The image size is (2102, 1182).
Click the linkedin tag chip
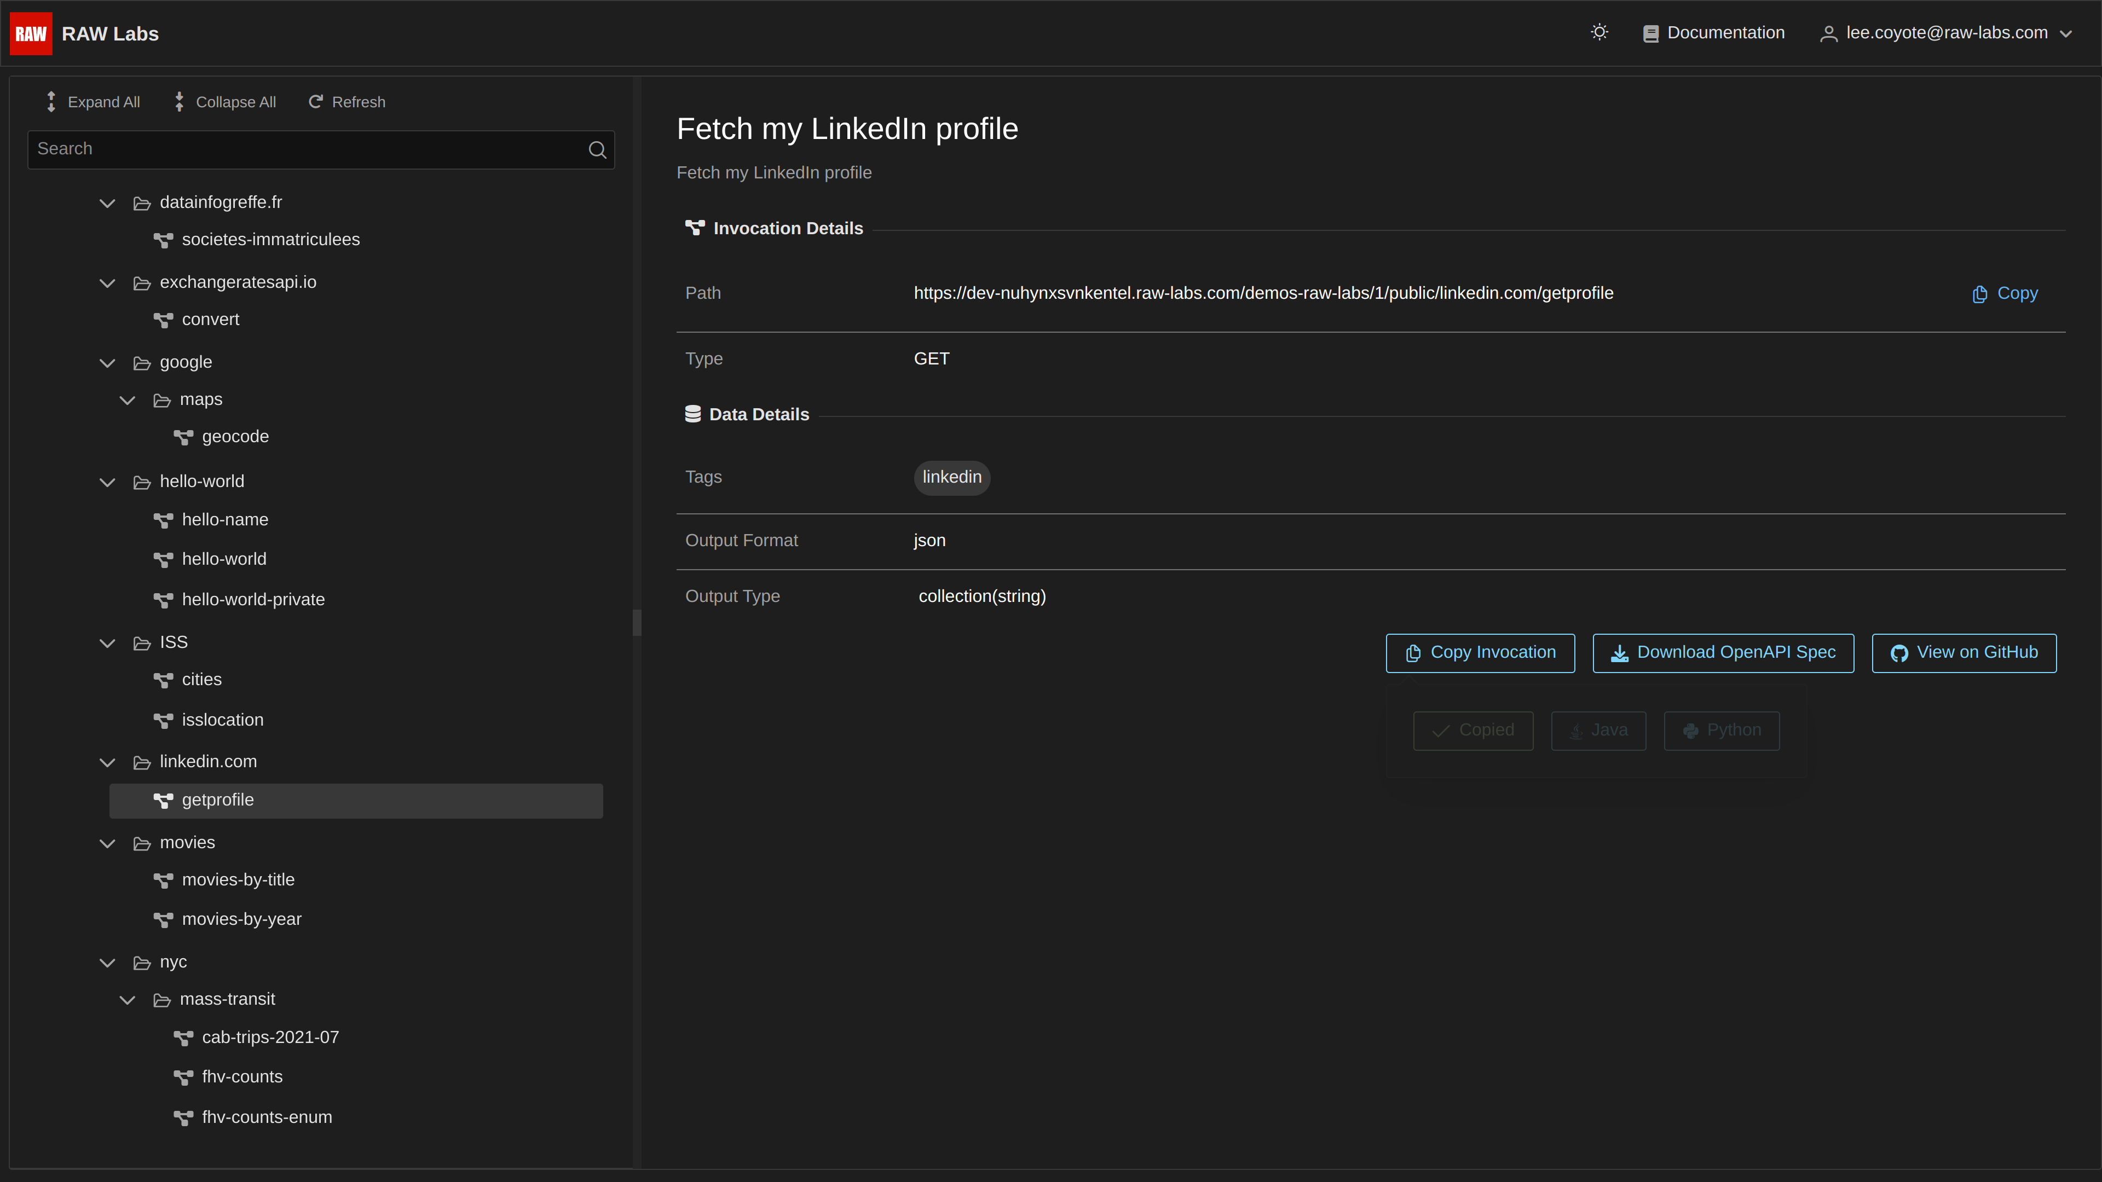pyautogui.click(x=951, y=477)
